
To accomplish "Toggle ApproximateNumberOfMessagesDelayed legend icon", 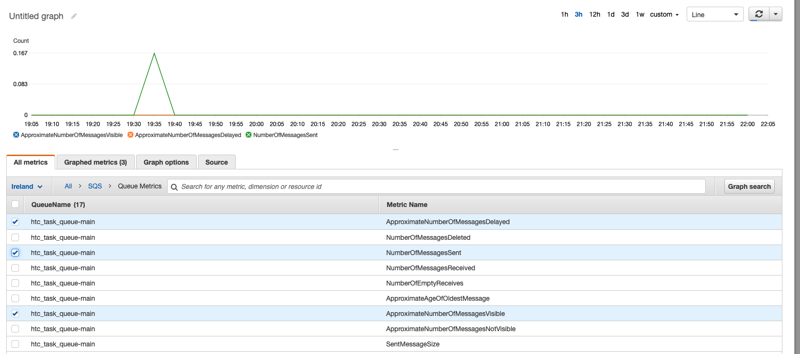I will coord(130,135).
